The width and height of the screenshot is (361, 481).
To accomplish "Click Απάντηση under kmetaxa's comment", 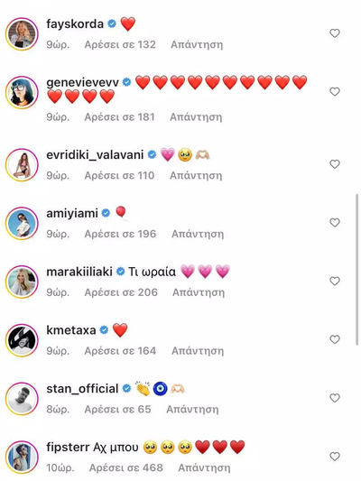I will (198, 351).
